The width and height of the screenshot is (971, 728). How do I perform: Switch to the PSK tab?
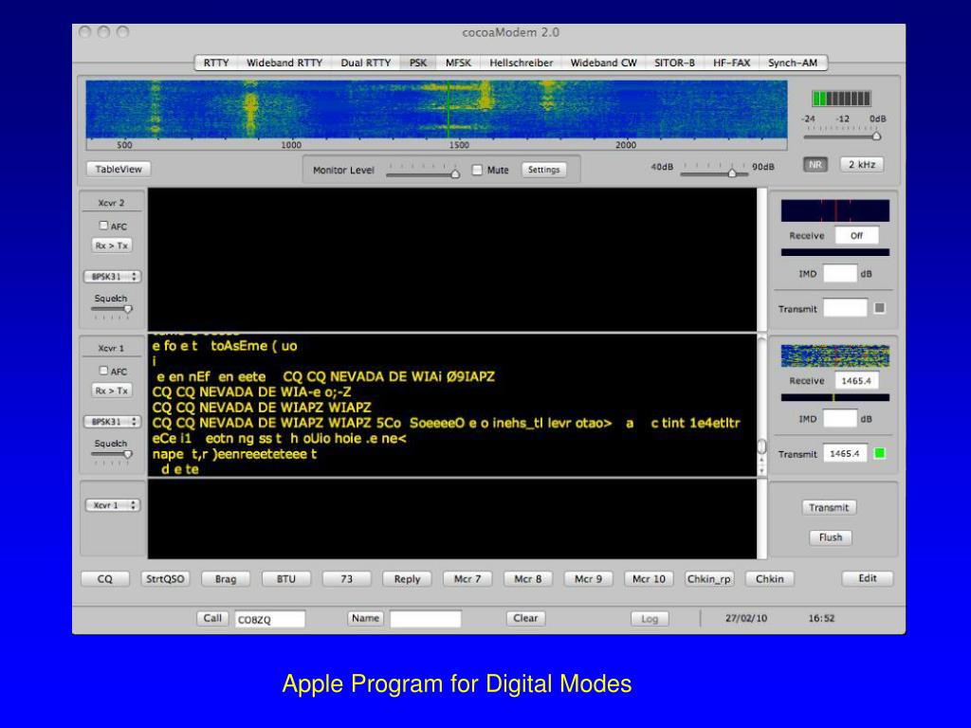point(418,63)
